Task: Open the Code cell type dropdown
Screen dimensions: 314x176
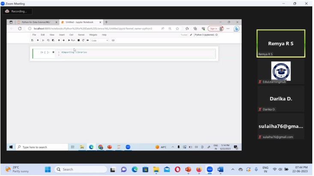Action: 99,40
